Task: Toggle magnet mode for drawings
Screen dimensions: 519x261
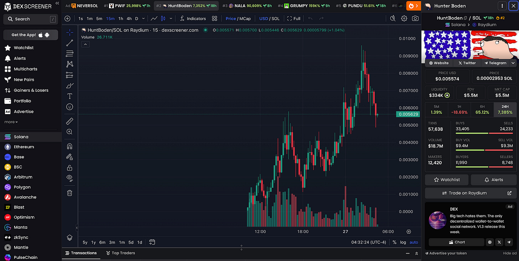Action: (70, 147)
